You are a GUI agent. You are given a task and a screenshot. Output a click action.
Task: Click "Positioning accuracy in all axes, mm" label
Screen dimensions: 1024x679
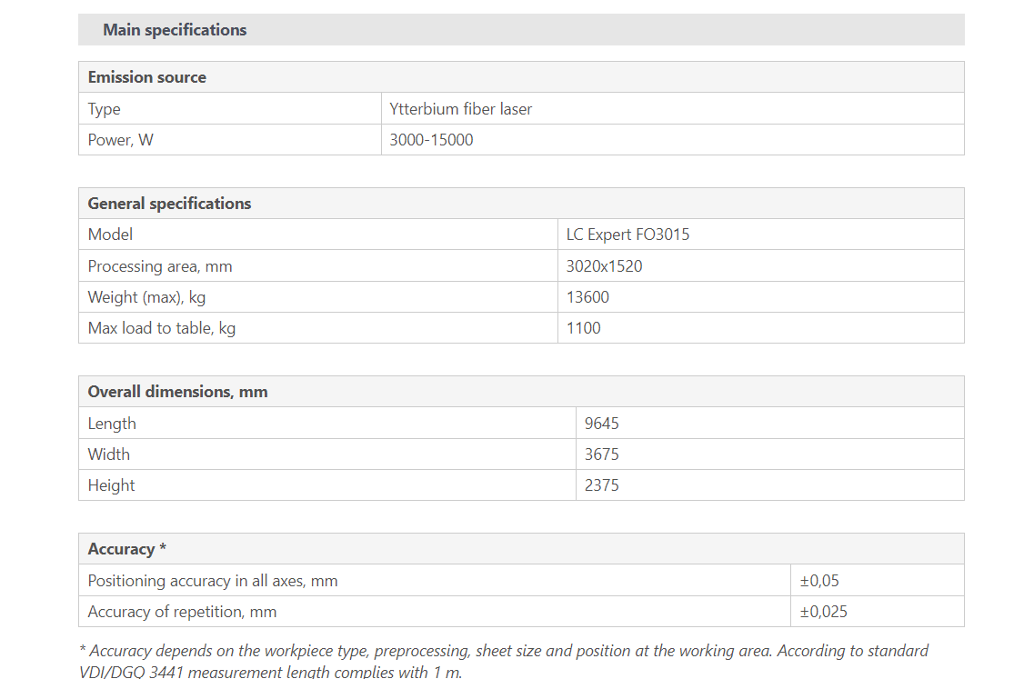click(212, 581)
